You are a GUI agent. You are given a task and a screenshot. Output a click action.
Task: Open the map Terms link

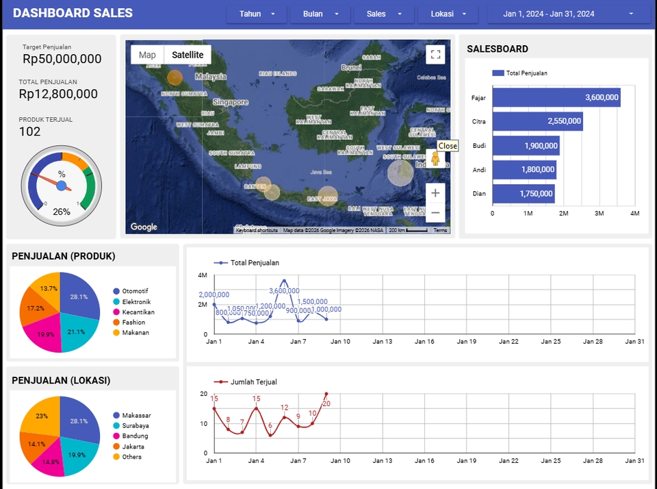click(443, 230)
